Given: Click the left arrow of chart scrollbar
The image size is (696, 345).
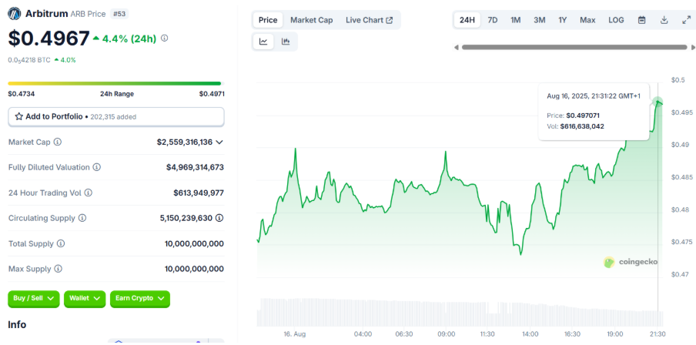Looking at the screenshot, I should click(456, 48).
